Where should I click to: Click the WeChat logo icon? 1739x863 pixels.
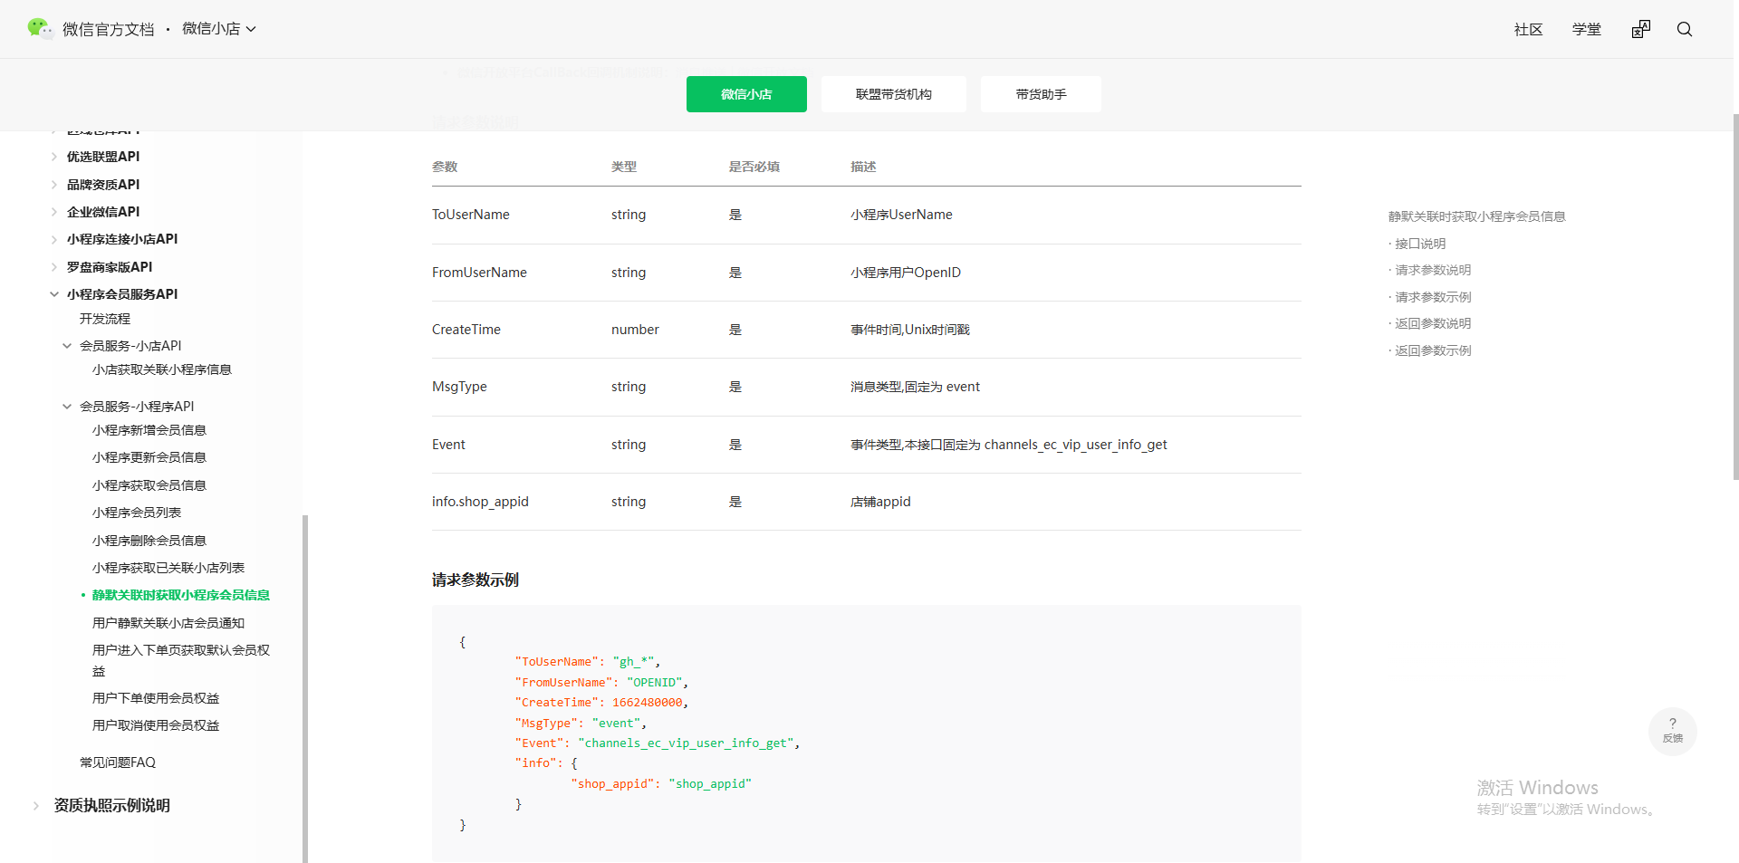pyautogui.click(x=40, y=29)
